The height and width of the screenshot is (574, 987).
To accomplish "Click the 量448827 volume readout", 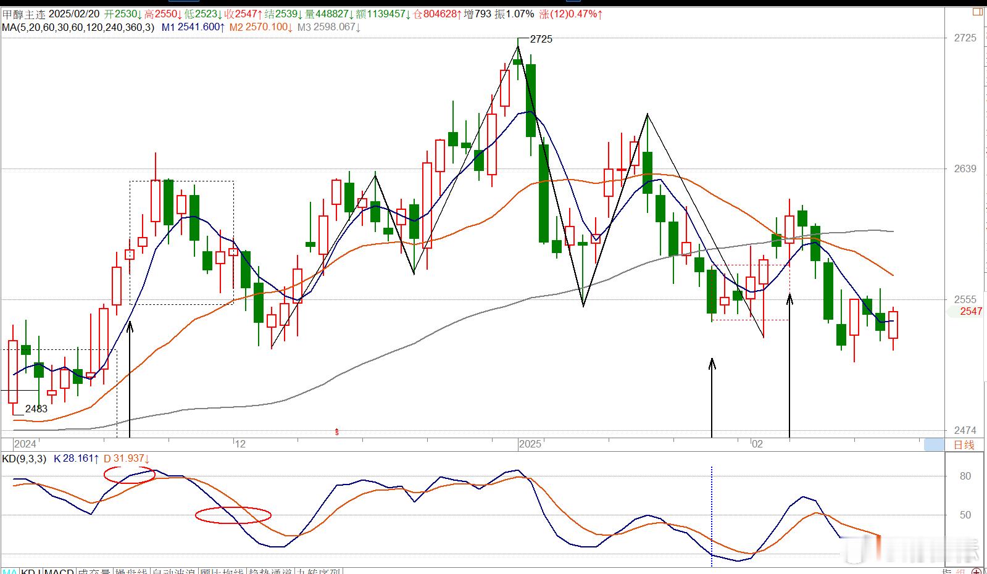I will tap(329, 14).
